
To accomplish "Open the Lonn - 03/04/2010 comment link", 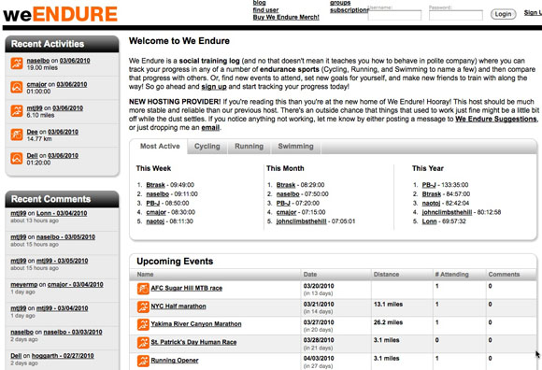I will [x=62, y=213].
